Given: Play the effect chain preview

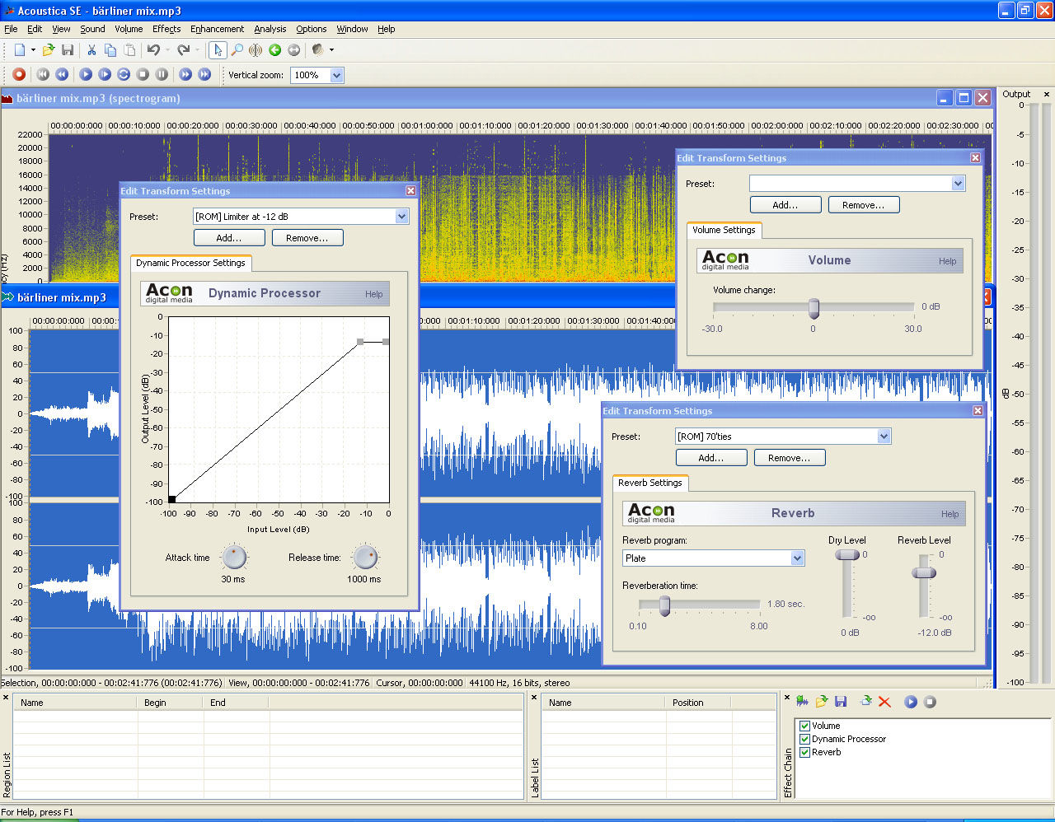Looking at the screenshot, I should tap(911, 702).
